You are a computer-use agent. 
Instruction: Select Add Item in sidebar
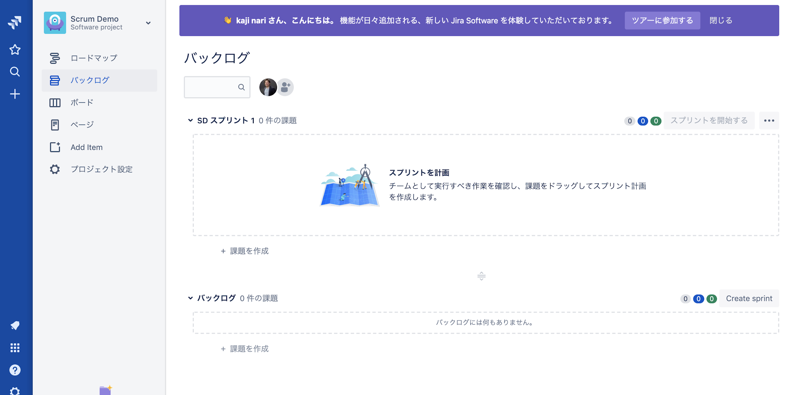coord(99,147)
